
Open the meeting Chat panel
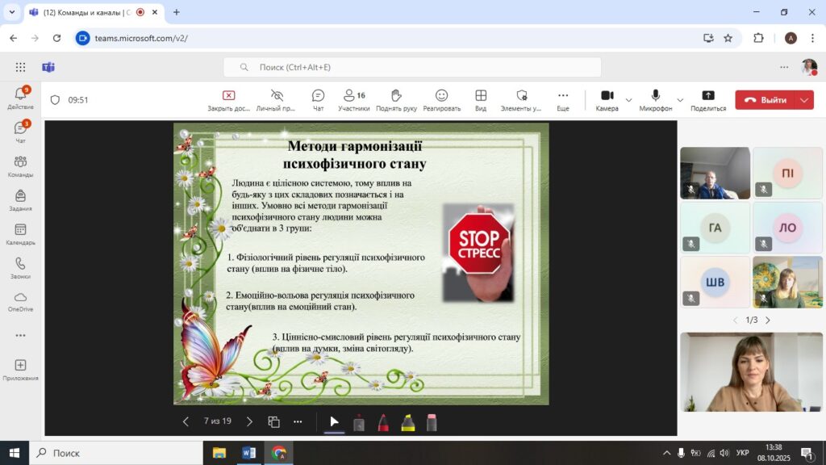click(x=318, y=99)
